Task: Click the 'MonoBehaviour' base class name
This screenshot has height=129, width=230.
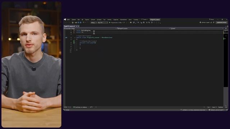Action: [x=107, y=38]
